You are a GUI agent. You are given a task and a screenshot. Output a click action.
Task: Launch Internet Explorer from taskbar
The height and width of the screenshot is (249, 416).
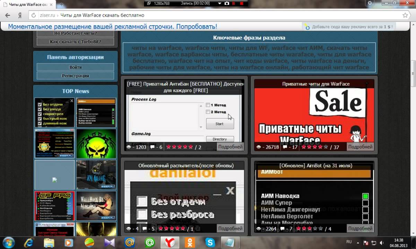point(29,242)
